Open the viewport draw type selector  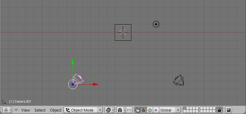pyautogui.click(x=109, y=110)
